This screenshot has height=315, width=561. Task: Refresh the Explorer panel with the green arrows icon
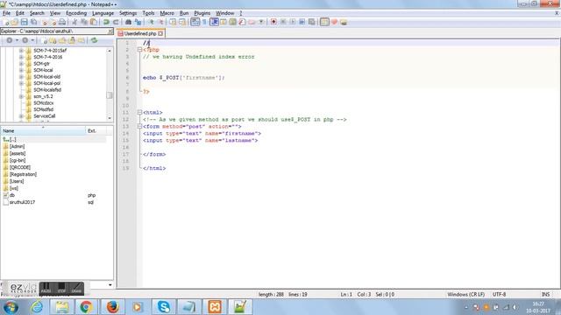94,40
